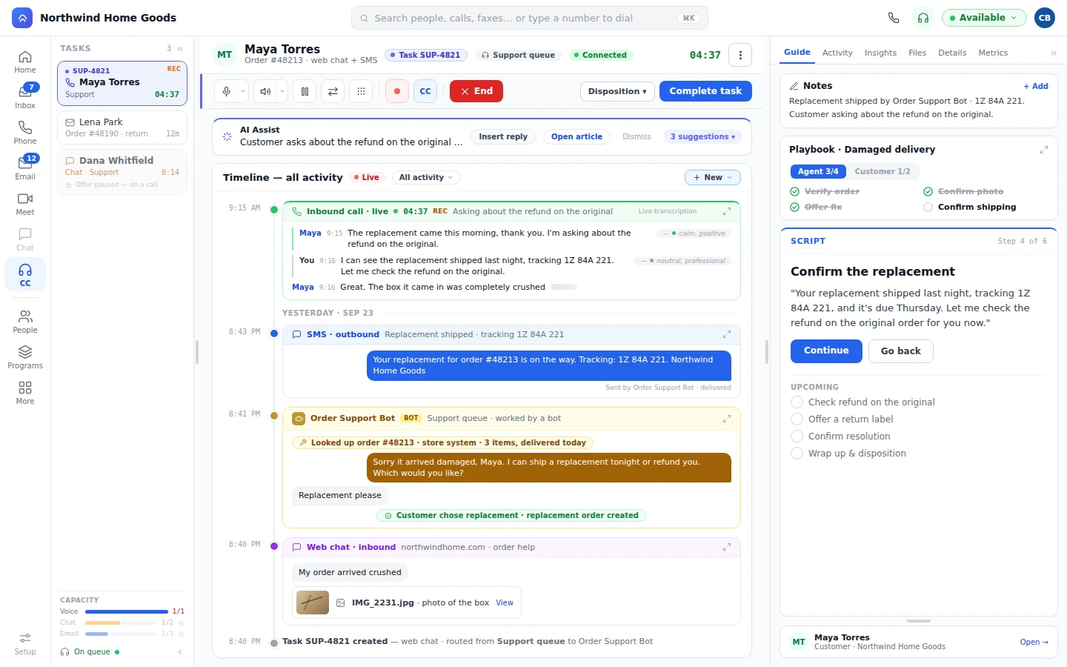Open speaker device options arrow

(x=282, y=91)
